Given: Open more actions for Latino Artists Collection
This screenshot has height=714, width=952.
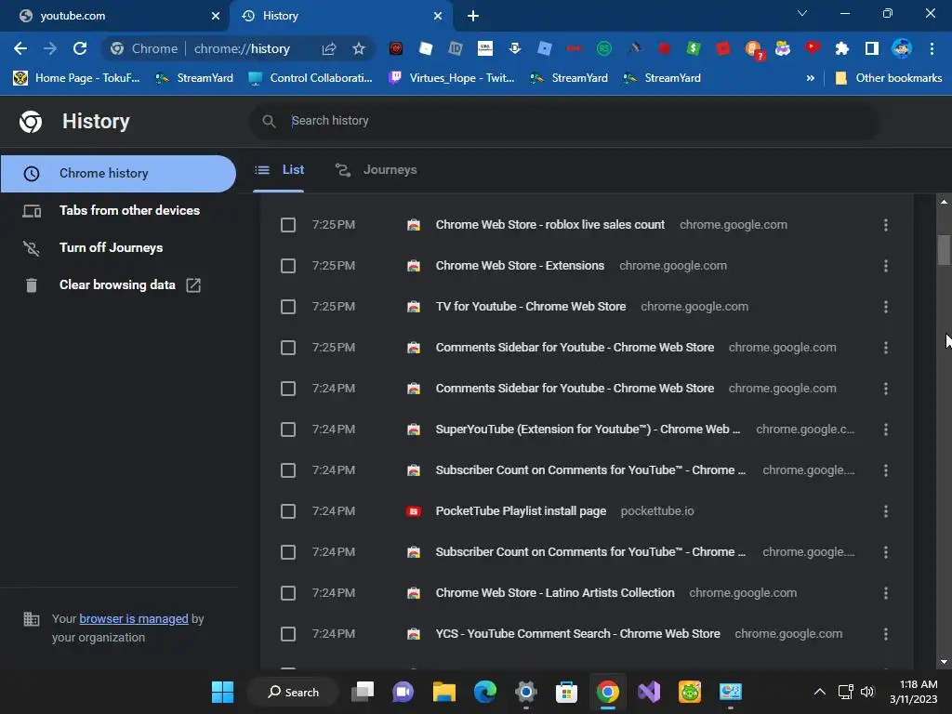Looking at the screenshot, I should (886, 593).
